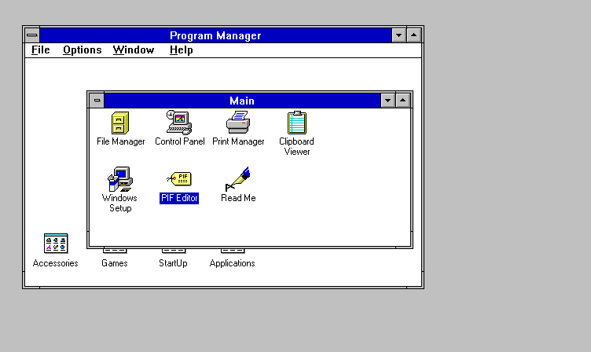
Task: Open the File menu
Action: point(41,50)
